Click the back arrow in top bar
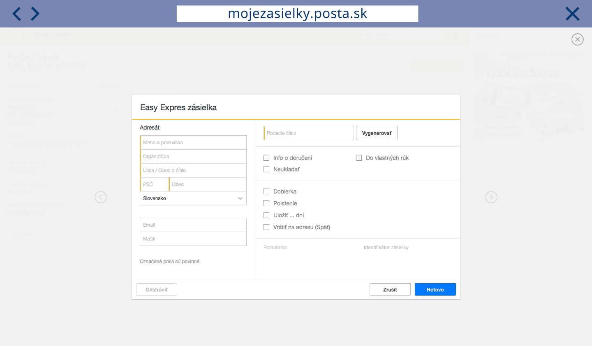This screenshot has height=346, width=592. point(16,14)
